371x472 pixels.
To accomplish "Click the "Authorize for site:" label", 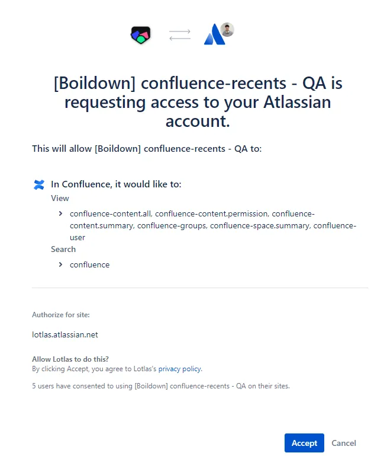I will (61, 315).
